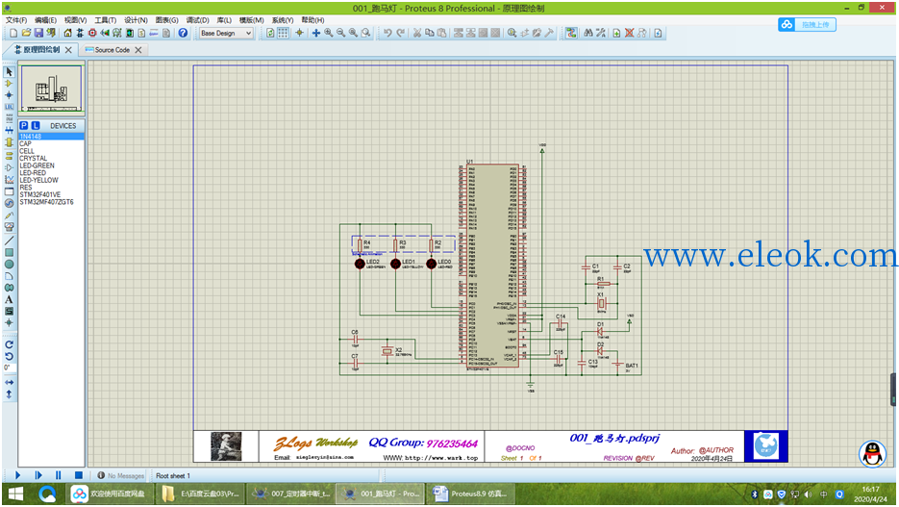Toggle grid display on the schematic

tap(284, 33)
